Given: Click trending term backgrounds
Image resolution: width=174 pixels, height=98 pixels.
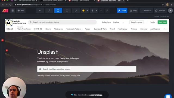Looking at the screenshot, I should point(65,75).
